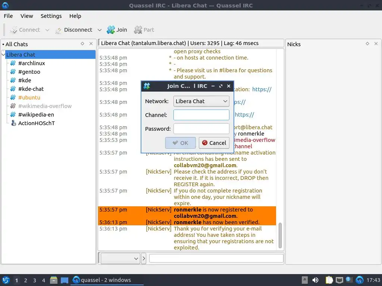Viewport: 382px width, 286px height.
Task: Open the File menu
Action: 8,16
